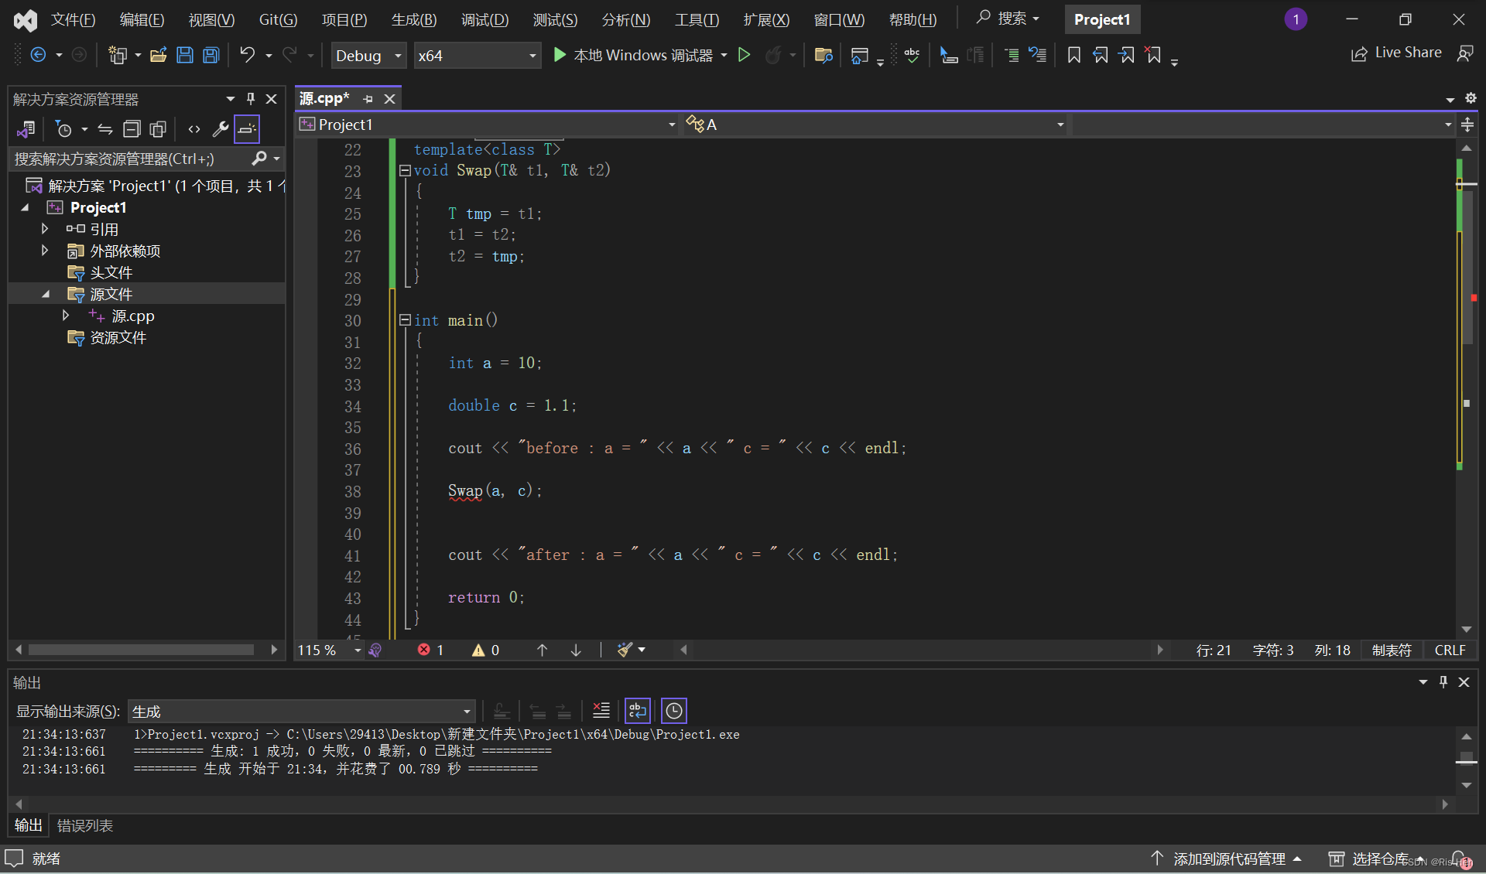Viewport: 1486px width, 874px height.
Task: Toggle pin on Output panel
Action: [x=1443, y=681]
